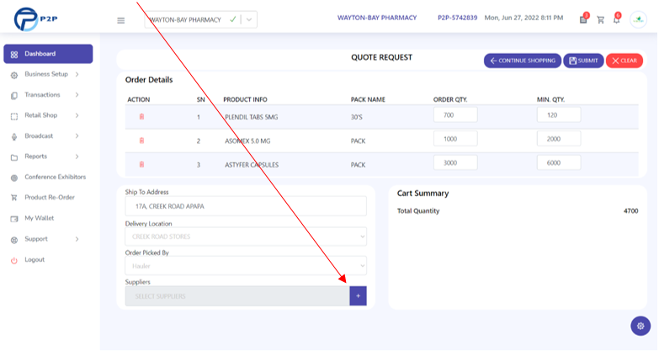This screenshot has height=351, width=659.
Task: Open the shopping cart icon in header
Action: [601, 19]
